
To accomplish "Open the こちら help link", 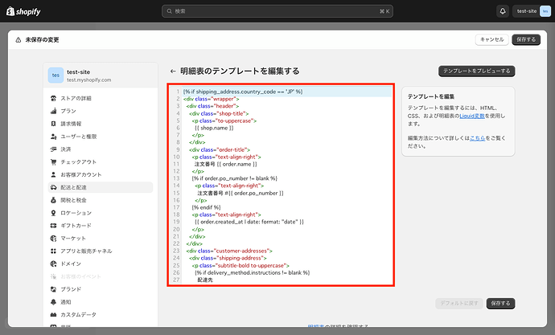I will [x=478, y=138].
